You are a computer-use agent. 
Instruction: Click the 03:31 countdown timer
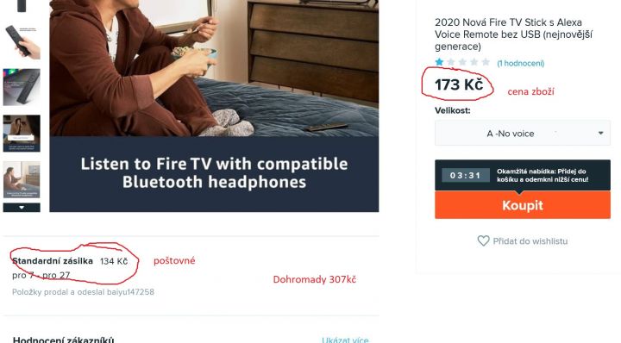466,175
